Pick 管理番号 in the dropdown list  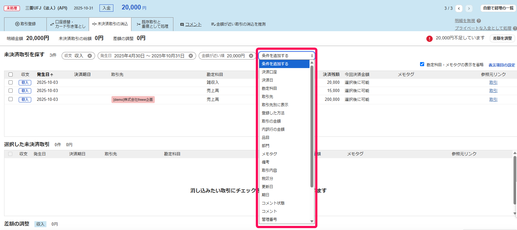coord(284,220)
